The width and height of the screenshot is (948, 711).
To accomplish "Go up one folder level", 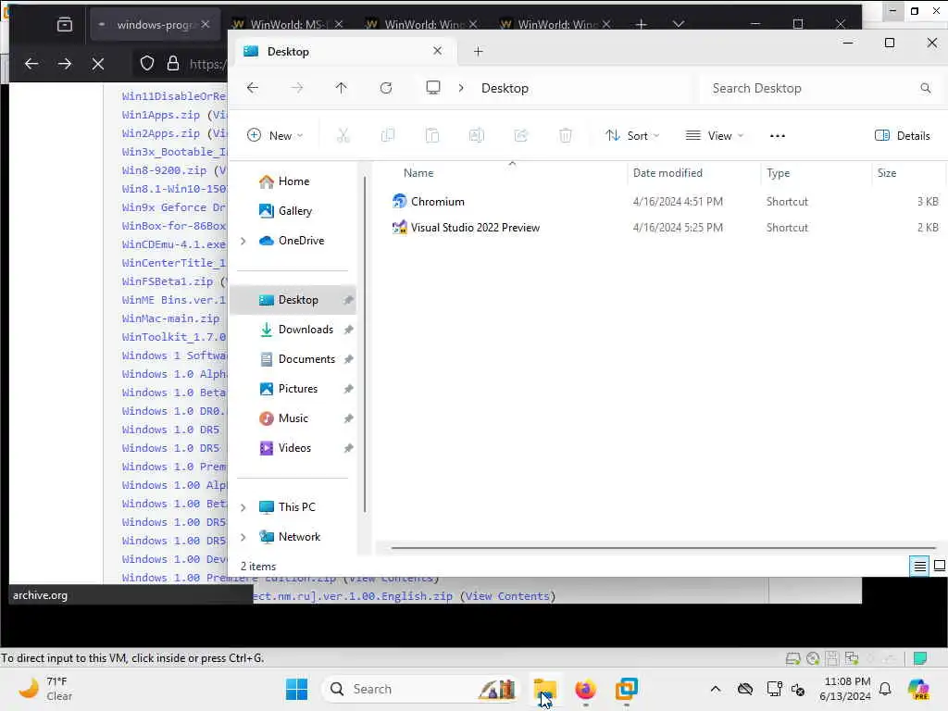I will pos(341,88).
